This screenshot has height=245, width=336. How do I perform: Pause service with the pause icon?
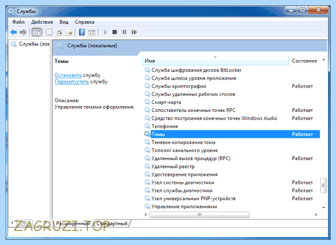tap(124, 32)
